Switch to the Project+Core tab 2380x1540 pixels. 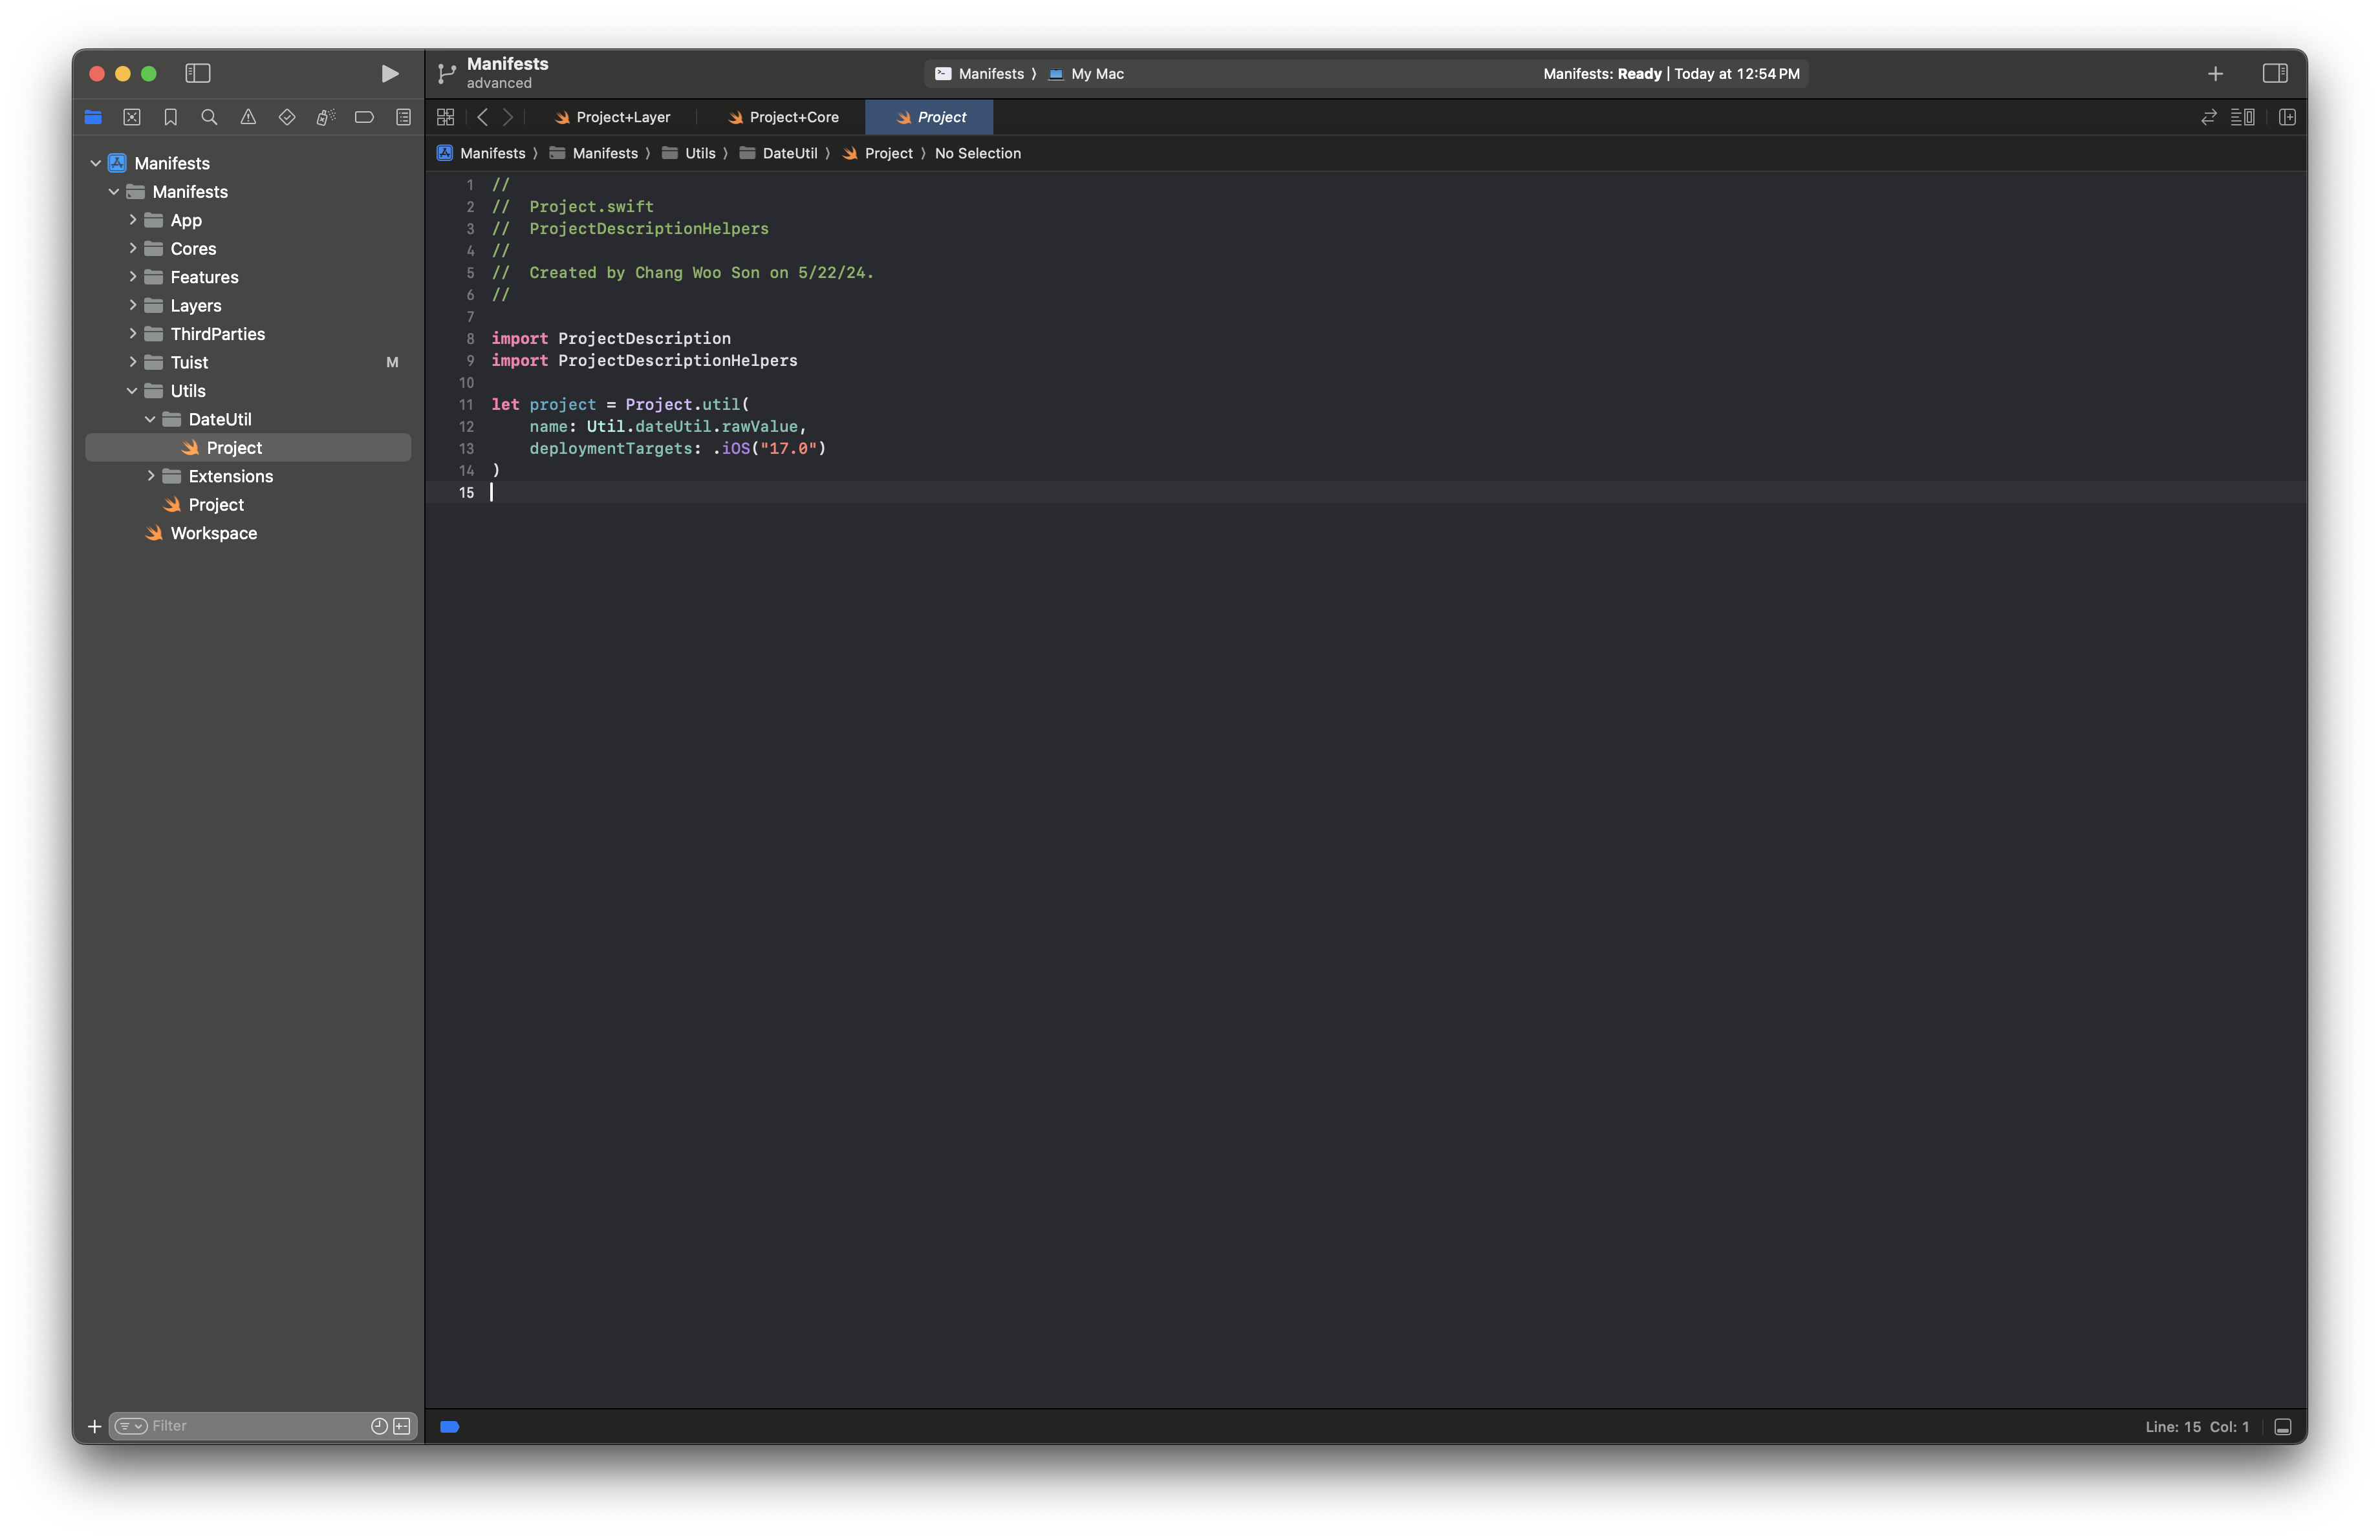pos(783,117)
